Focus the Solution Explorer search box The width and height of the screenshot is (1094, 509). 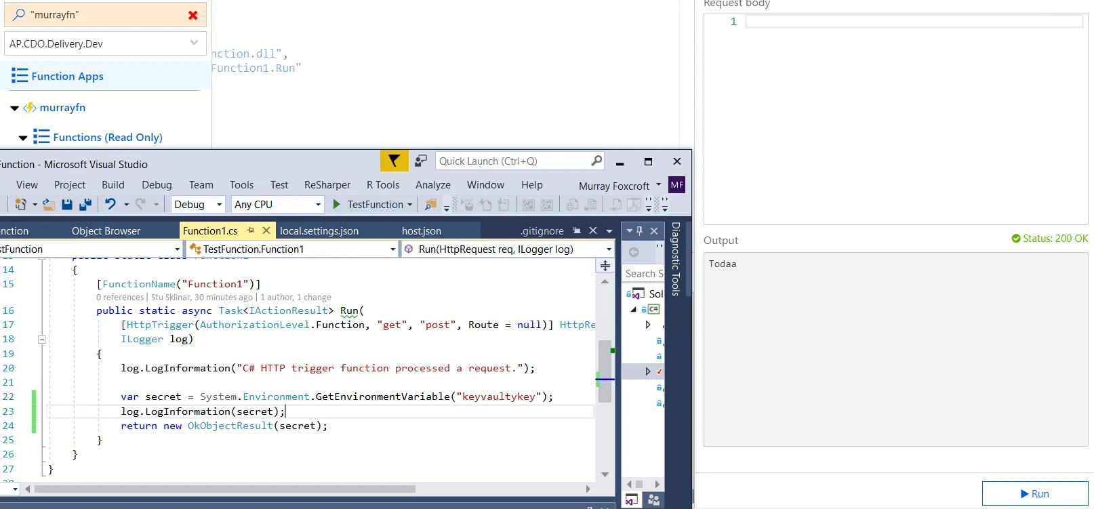click(x=643, y=273)
